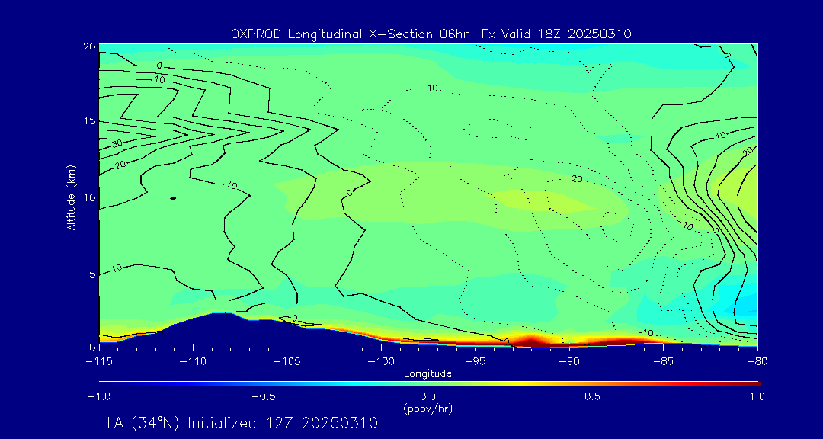
Task: Click longitude tick label -95
Action: pyautogui.click(x=475, y=362)
